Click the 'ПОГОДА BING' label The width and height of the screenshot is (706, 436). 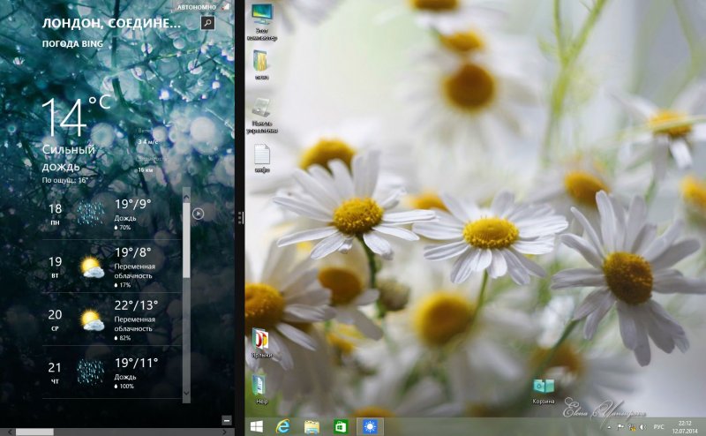[72, 44]
